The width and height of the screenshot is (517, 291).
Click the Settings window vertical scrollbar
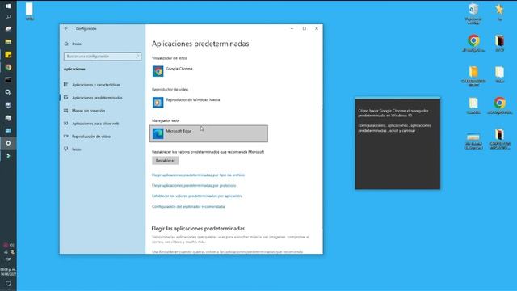322,167
